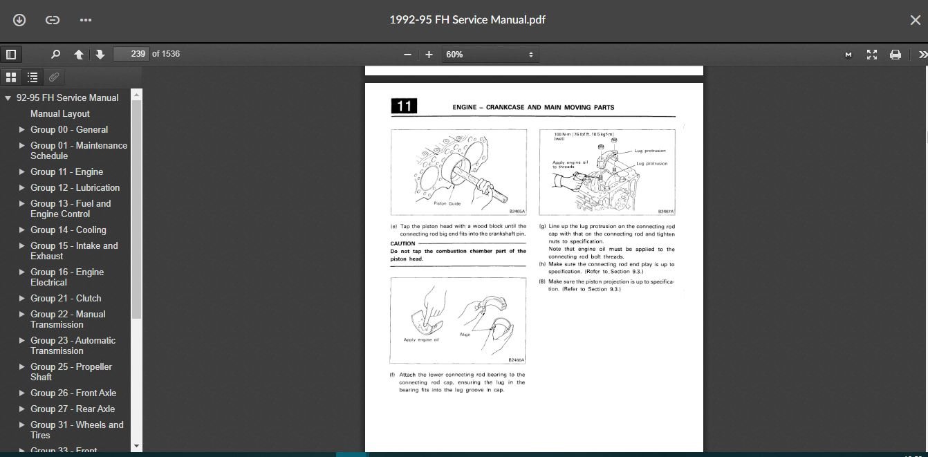Viewport: 928px width, 457px height.
Task: Open the find-in-document search
Action: [56, 54]
